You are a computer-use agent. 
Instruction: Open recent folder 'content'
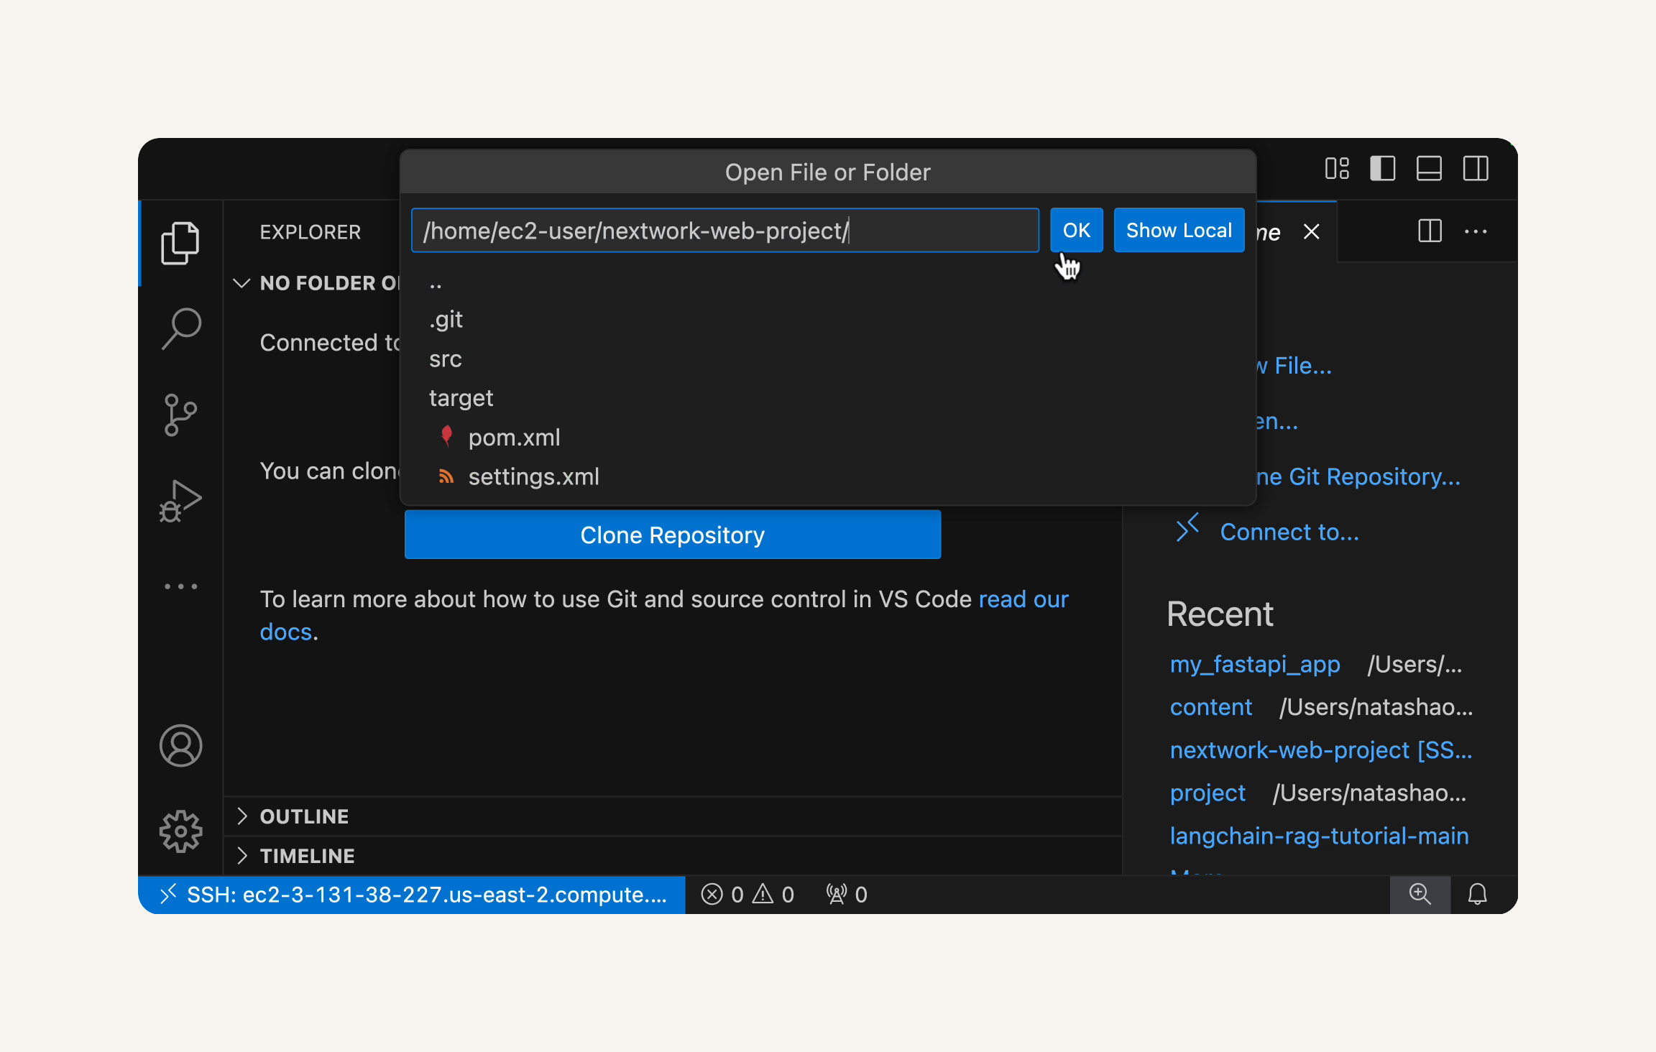pyautogui.click(x=1211, y=707)
